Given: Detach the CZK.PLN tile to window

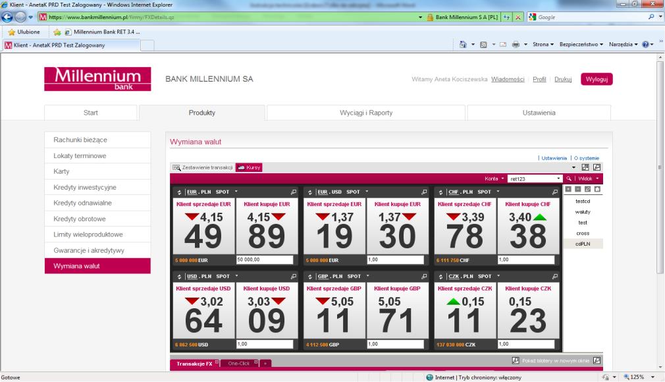Looking at the screenshot, I should tap(555, 277).
